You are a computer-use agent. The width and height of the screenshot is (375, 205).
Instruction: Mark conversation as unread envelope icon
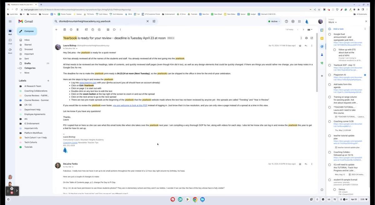tap(86, 30)
